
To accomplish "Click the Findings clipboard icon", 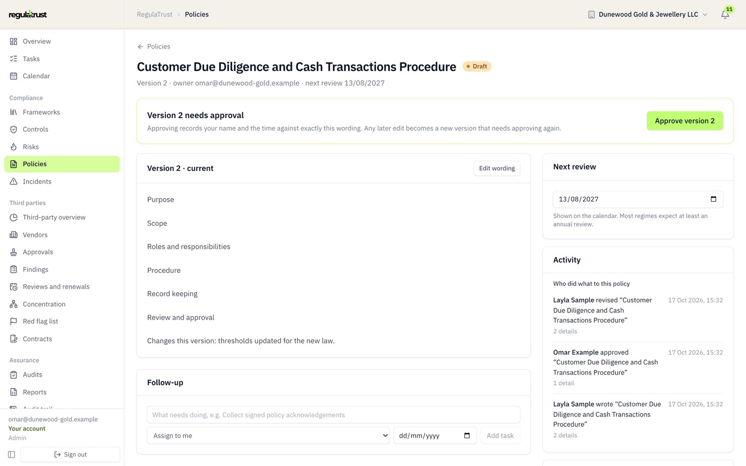I will click(x=14, y=269).
